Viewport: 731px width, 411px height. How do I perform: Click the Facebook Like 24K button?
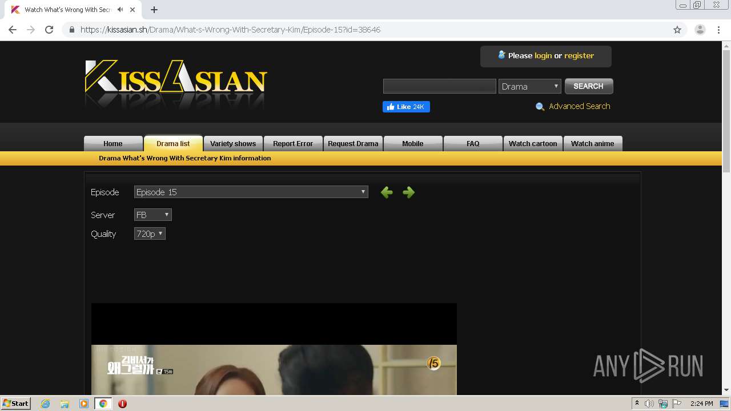click(x=406, y=107)
